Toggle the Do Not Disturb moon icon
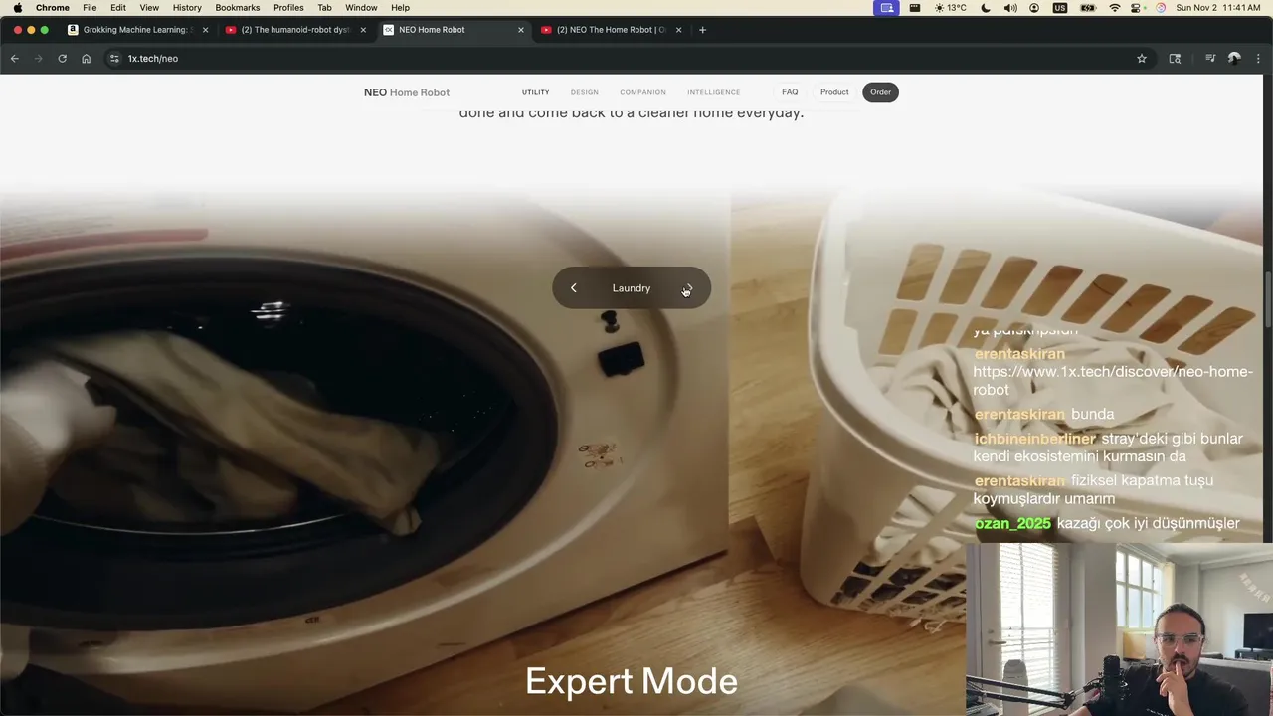 point(986,7)
